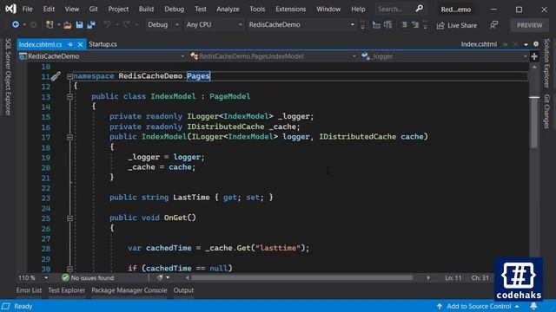
Task: Open the Test Explorer panel tab
Action: point(67,290)
